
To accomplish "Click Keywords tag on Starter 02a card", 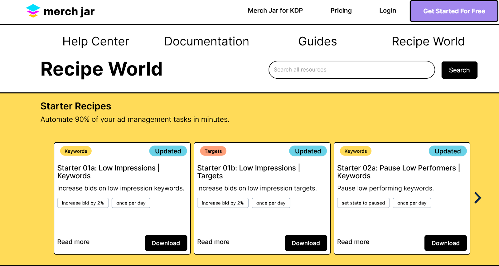I will coord(356,151).
